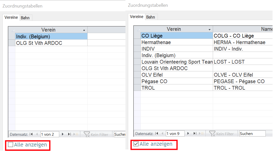Click select-all corner of right table
The image size is (273, 151).
pyautogui.click(x=137, y=29)
